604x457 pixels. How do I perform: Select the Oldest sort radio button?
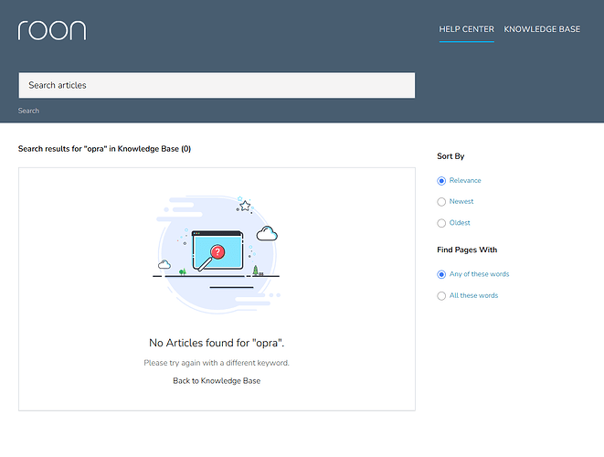[x=441, y=223]
